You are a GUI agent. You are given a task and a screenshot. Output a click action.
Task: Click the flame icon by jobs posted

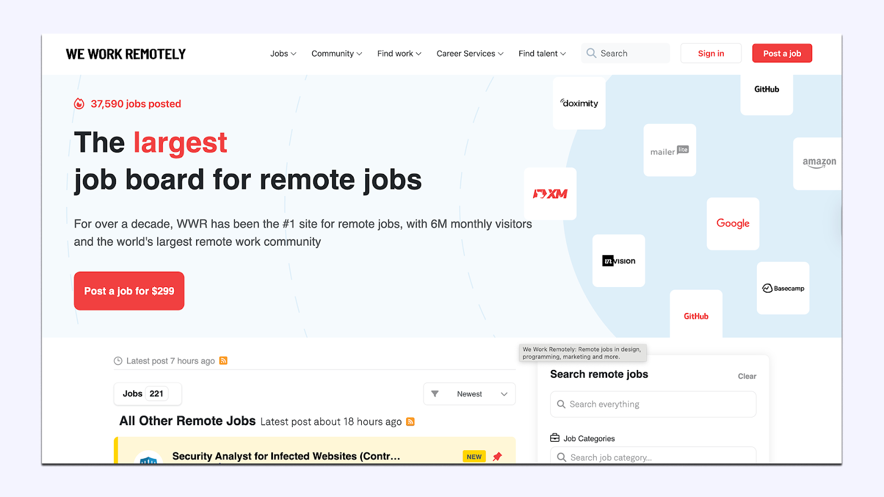click(79, 104)
